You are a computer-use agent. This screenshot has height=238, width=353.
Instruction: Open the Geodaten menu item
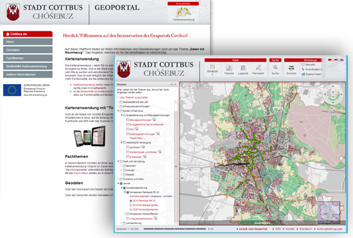[28, 50]
